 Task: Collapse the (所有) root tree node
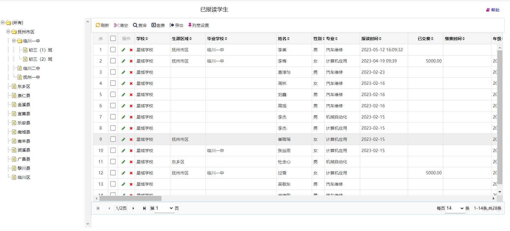3,22
